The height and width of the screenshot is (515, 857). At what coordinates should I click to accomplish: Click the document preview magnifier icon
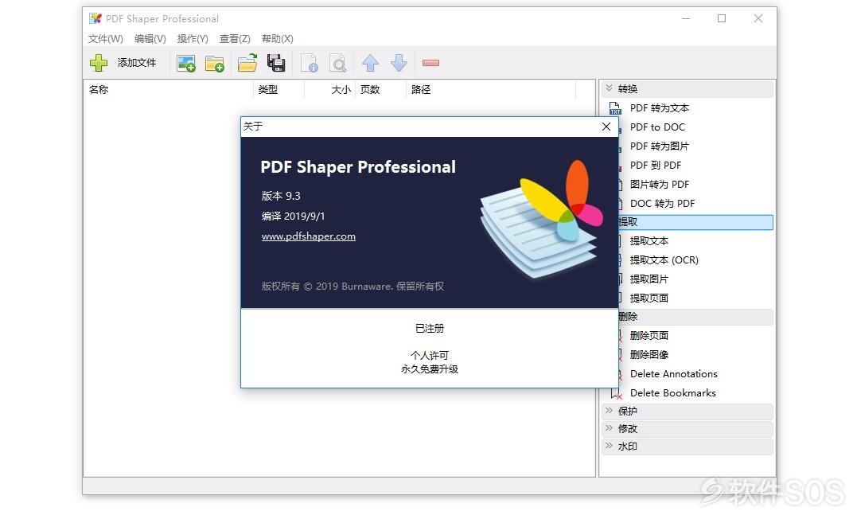coord(337,64)
